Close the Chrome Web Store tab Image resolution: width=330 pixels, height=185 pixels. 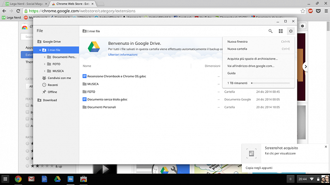(92, 4)
